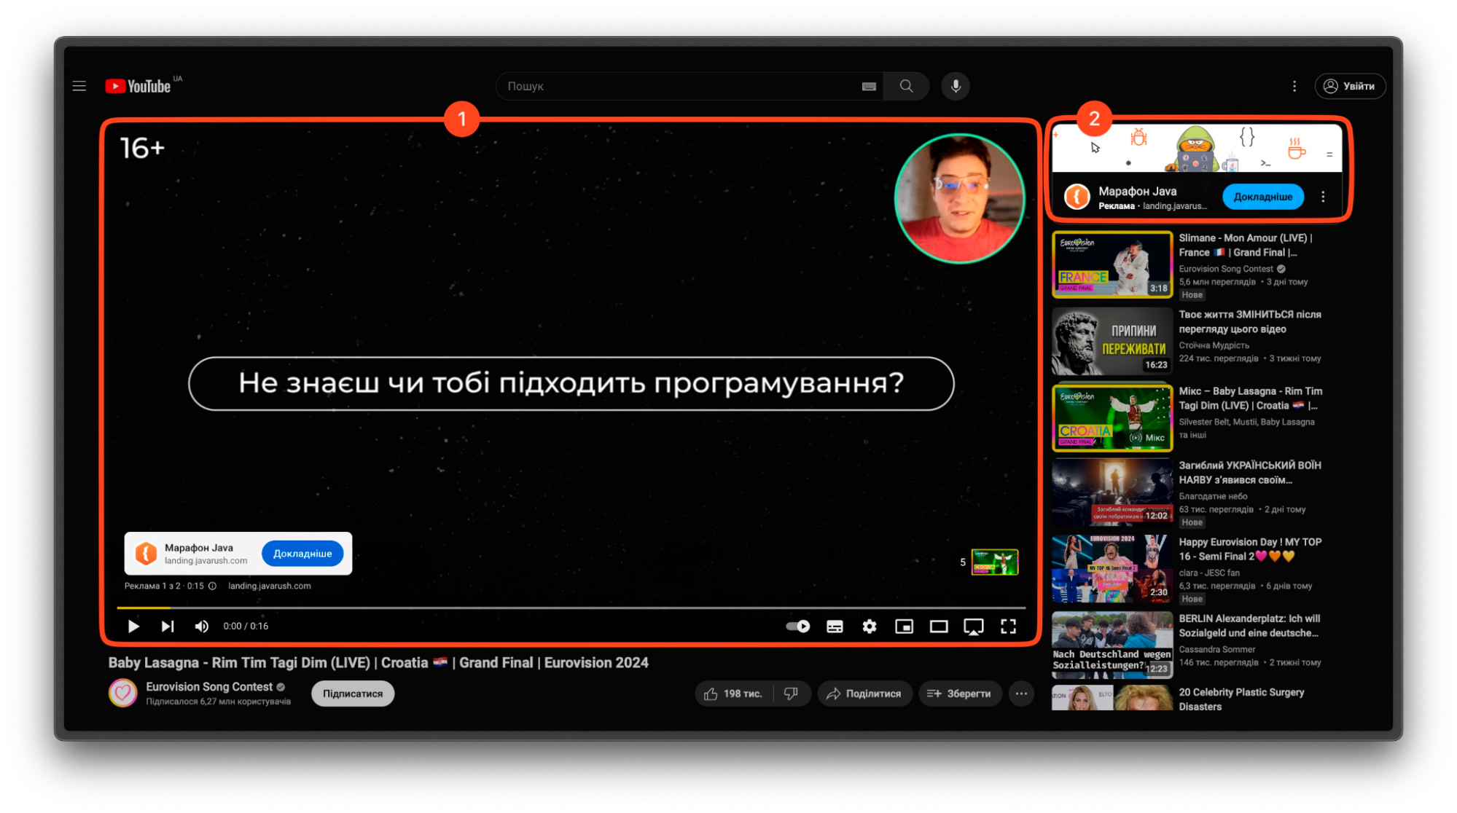Click the Увійти sign-in button
The height and width of the screenshot is (813, 1457).
tap(1350, 86)
